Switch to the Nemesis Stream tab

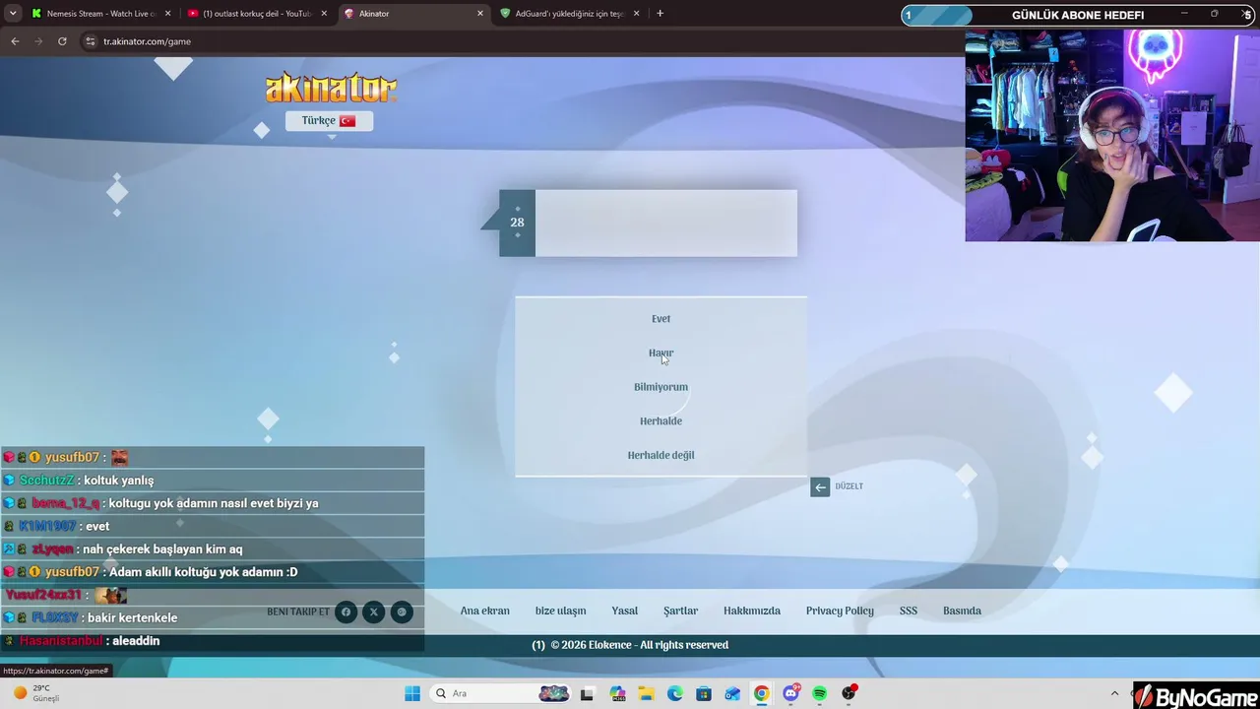100,14
